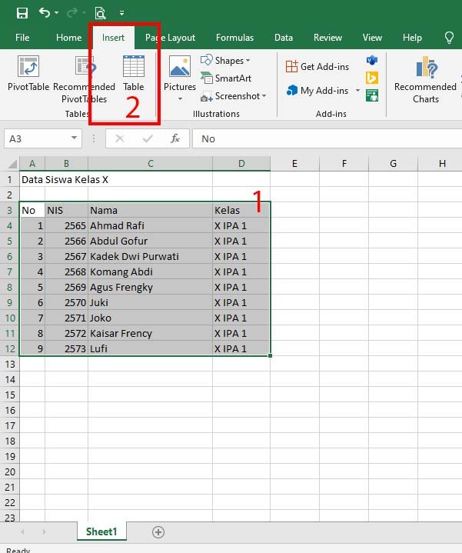Click the Undo arrow icon
462x553 pixels.
point(45,13)
